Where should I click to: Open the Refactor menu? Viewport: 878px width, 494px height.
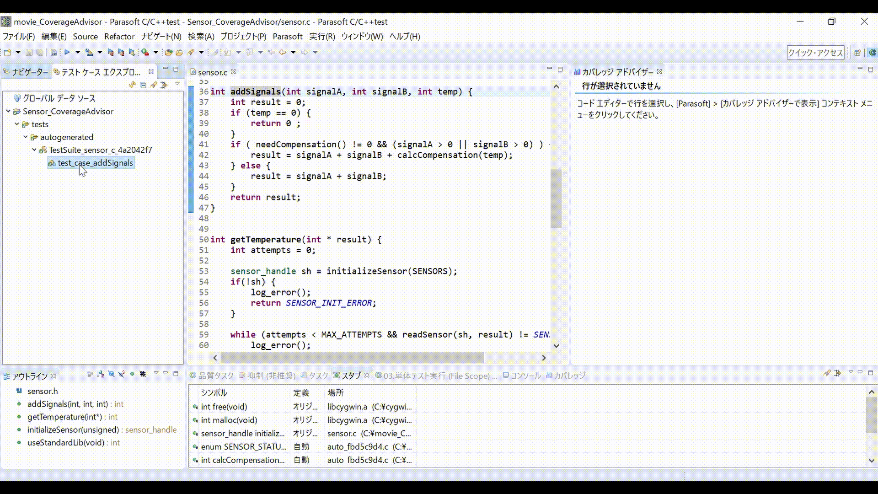tap(119, 37)
